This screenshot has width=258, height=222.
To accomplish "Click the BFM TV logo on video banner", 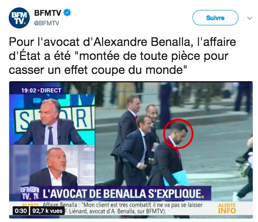I will coord(30,193).
